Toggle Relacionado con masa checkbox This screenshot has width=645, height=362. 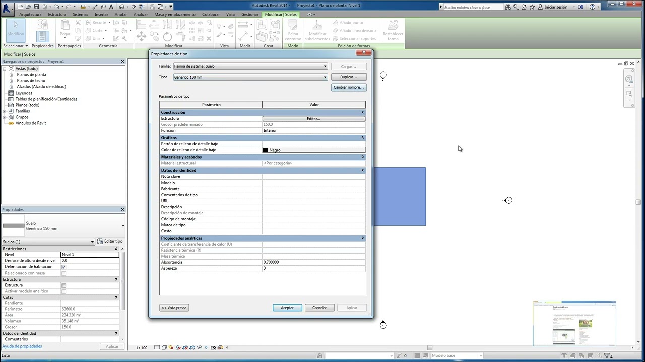pyautogui.click(x=63, y=273)
